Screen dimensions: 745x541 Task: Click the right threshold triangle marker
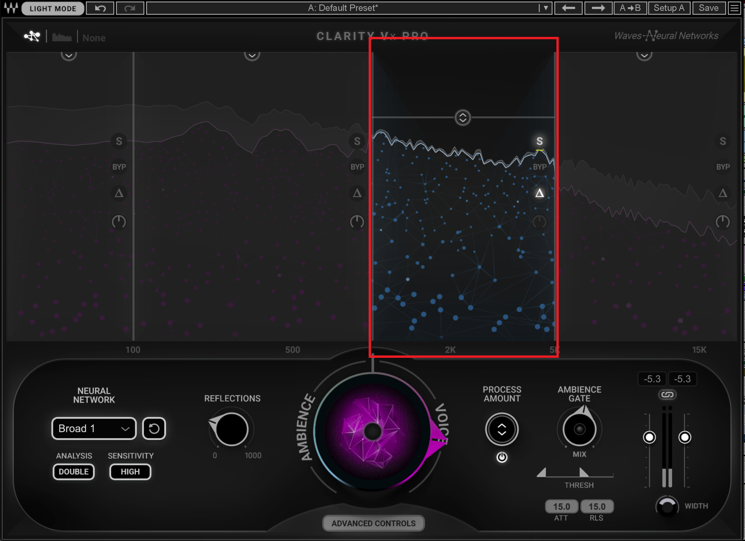click(x=584, y=472)
